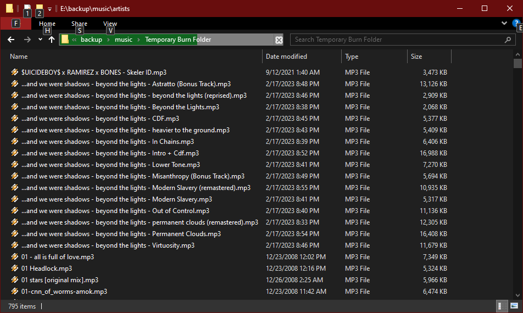
Task: Select Beyond the Lights.mp3 file name
Action: (120, 107)
